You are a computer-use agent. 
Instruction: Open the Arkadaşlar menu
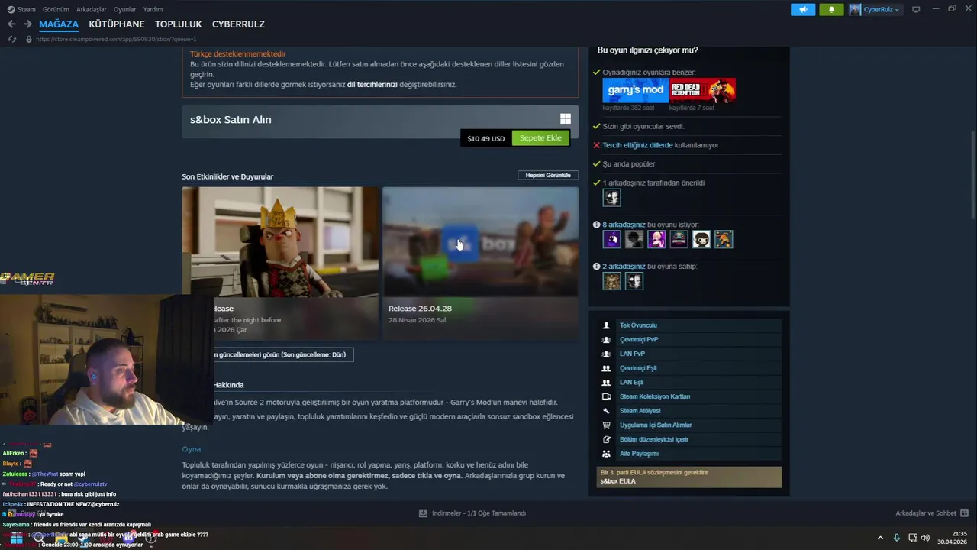pyautogui.click(x=92, y=9)
